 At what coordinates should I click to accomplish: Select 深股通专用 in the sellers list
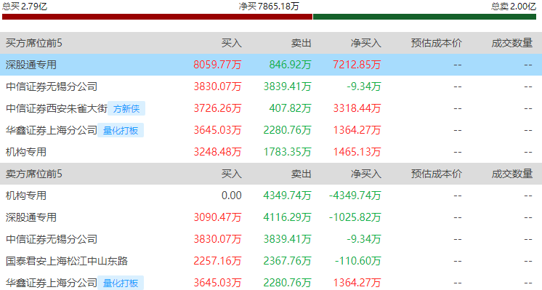click(x=31, y=217)
